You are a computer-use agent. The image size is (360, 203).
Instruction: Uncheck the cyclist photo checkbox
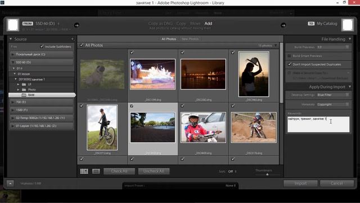pos(82,105)
